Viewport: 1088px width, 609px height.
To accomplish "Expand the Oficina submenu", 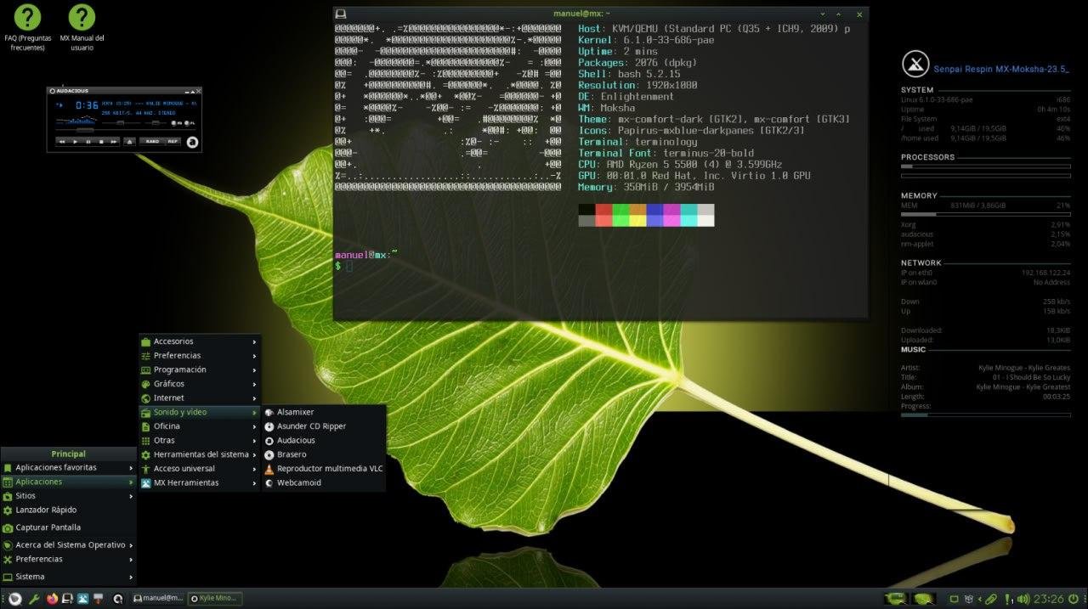I will coord(200,426).
